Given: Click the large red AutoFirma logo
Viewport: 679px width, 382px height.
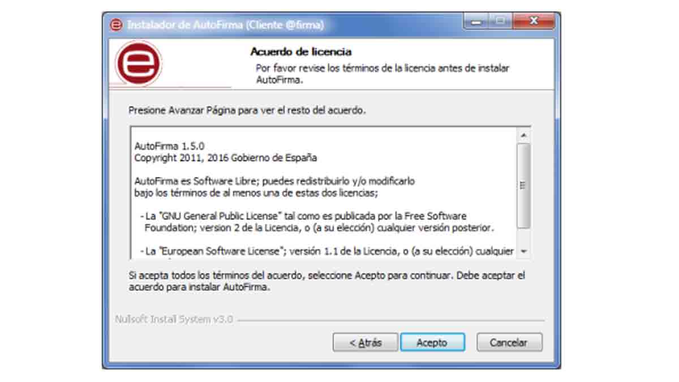Looking at the screenshot, I should coord(139,63).
